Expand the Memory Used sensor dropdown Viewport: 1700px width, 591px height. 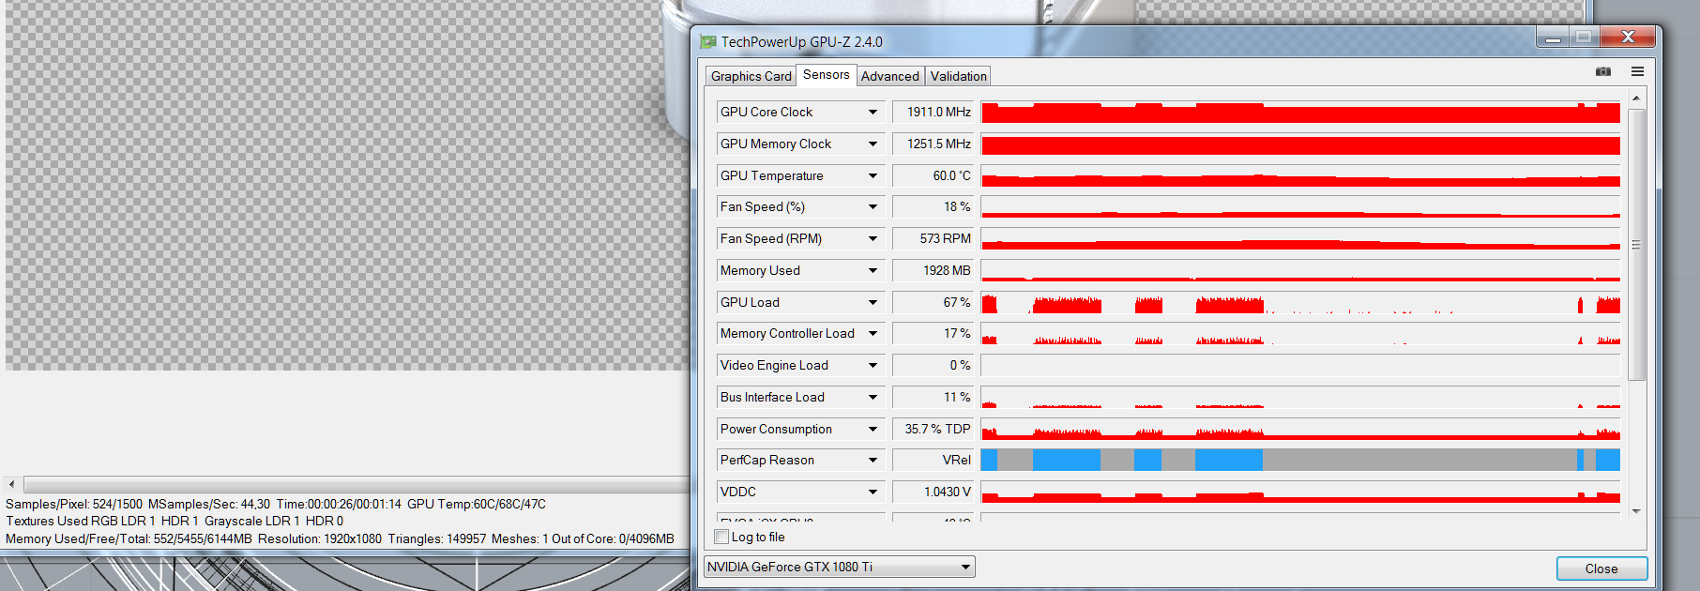click(873, 270)
